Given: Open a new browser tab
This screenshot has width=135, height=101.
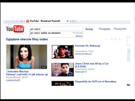Looking at the screenshot, I should (x=73, y=21).
